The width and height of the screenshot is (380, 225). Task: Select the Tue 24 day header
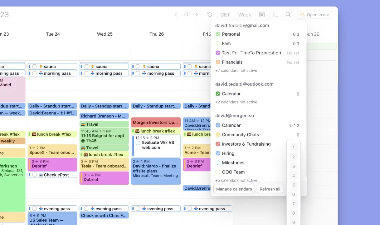(53, 34)
